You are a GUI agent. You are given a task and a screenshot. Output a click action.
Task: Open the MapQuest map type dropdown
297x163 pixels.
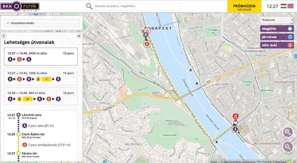(x=277, y=20)
